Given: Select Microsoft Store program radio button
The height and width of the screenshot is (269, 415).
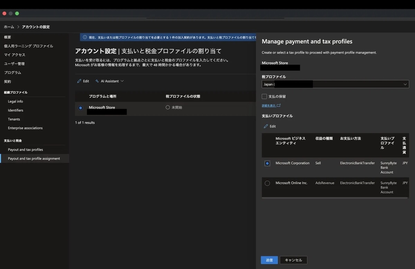Looking at the screenshot, I should point(81,108).
